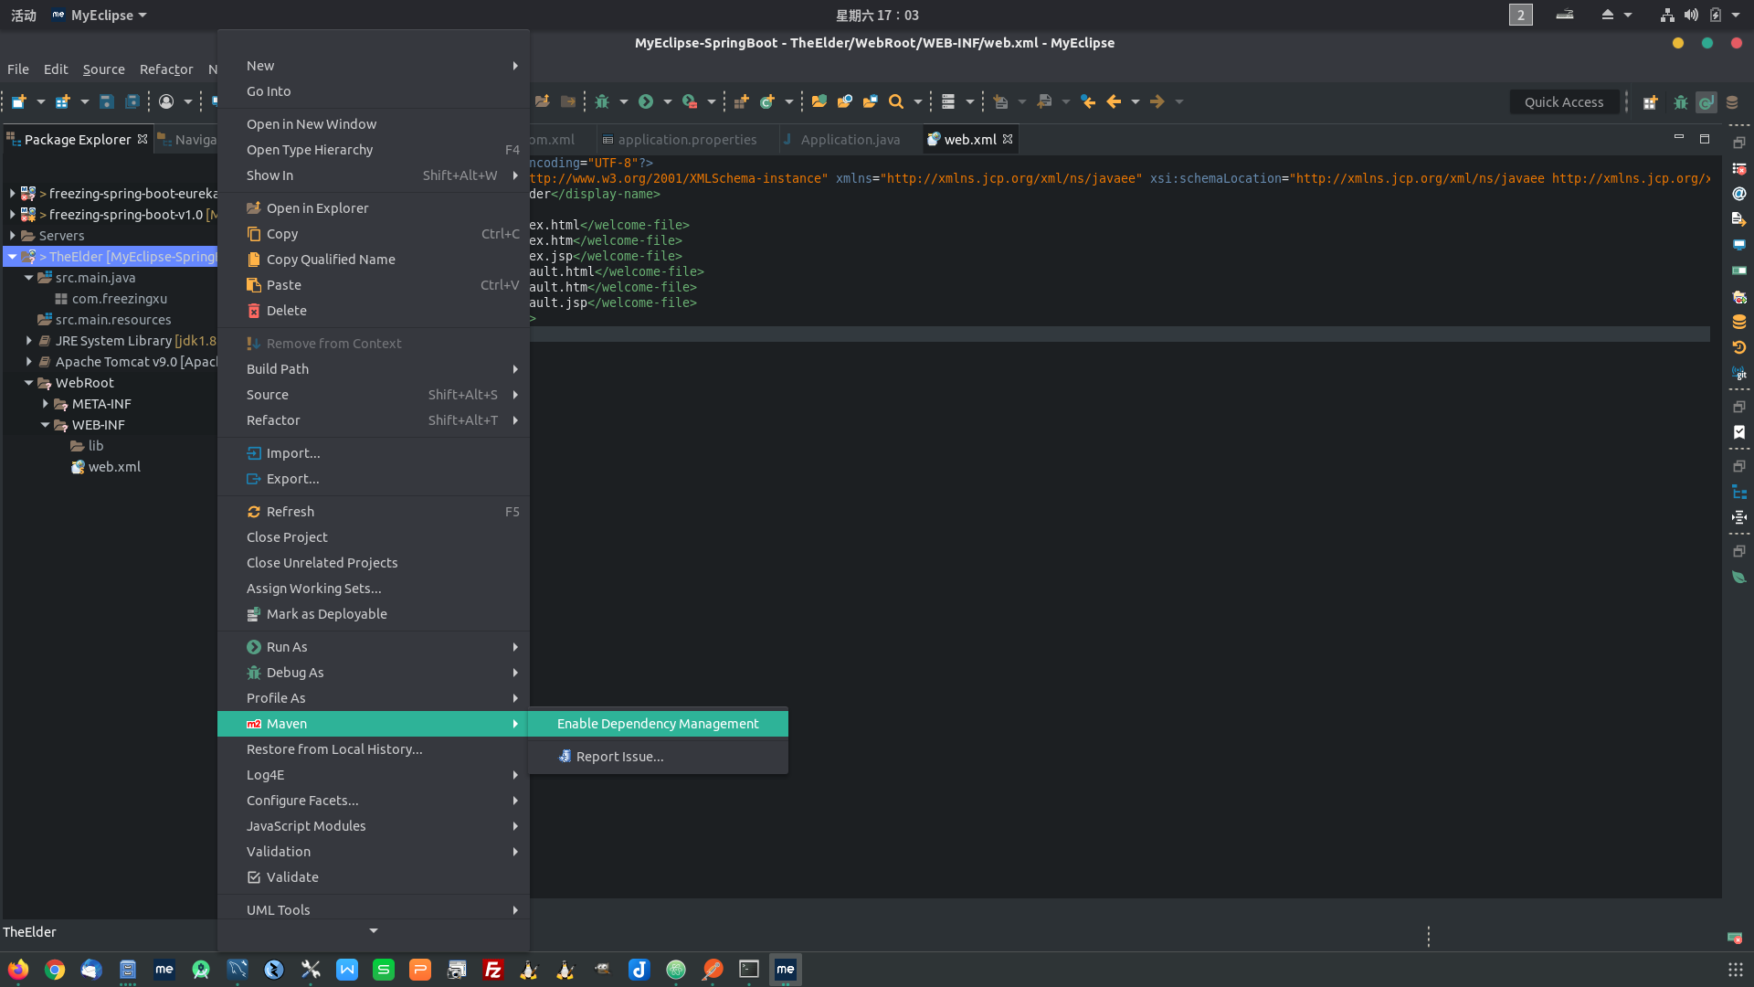
Task: Click Mark as Deployable menu entry
Action: (x=326, y=614)
